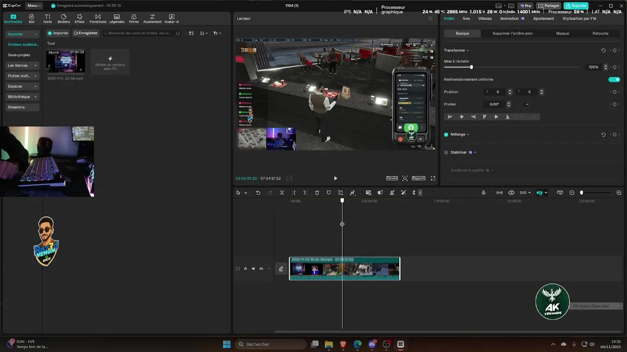Open the sort order dropdown in media panel

[x=204, y=33]
